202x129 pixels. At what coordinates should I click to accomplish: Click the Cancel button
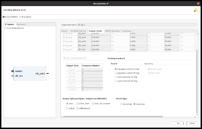[192, 123]
